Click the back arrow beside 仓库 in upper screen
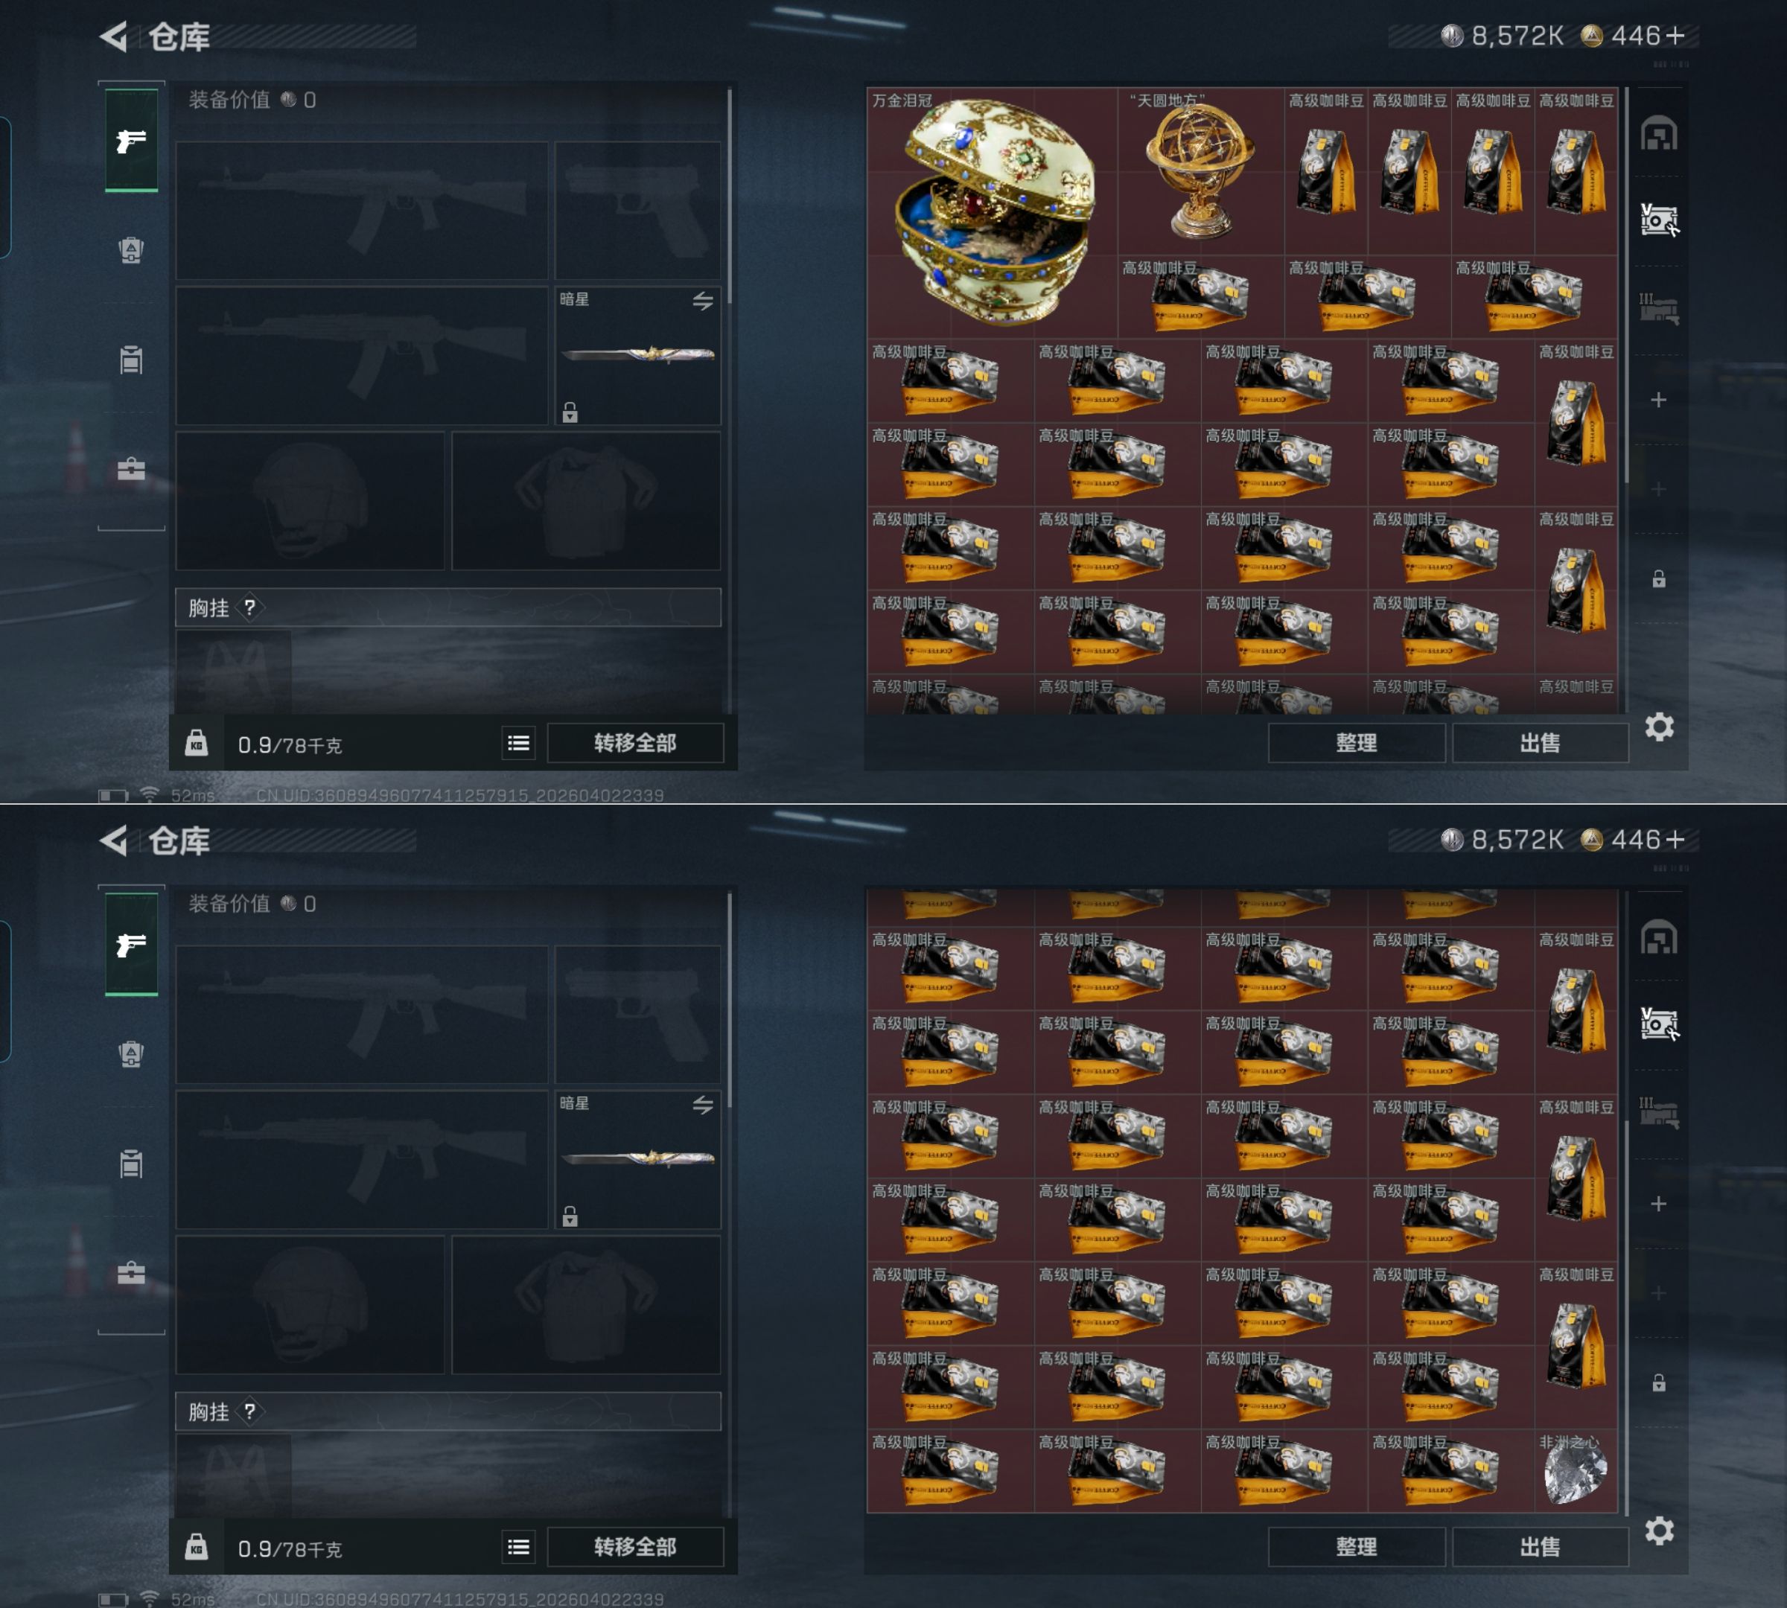The height and width of the screenshot is (1608, 1787). (114, 36)
